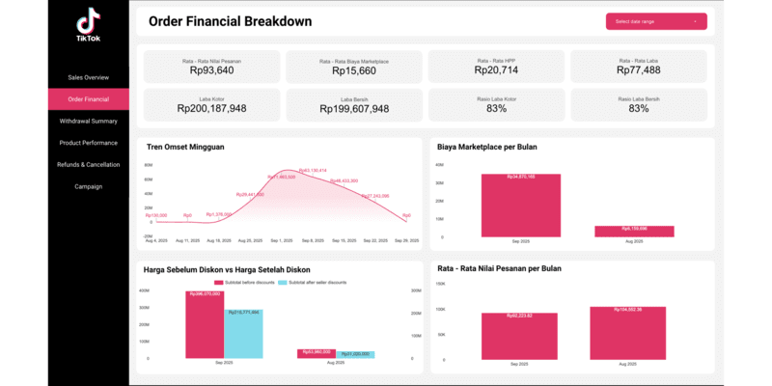This screenshot has height=386, width=772.
Task: Click the Aug 2025 bar in Biaya Marketplace chart
Action: pos(634,232)
